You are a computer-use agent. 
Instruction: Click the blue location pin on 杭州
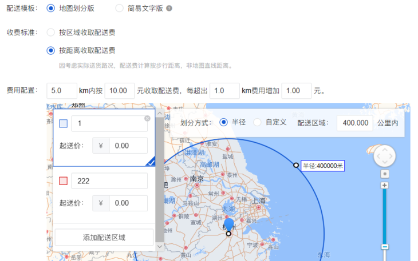pyautogui.click(x=228, y=225)
